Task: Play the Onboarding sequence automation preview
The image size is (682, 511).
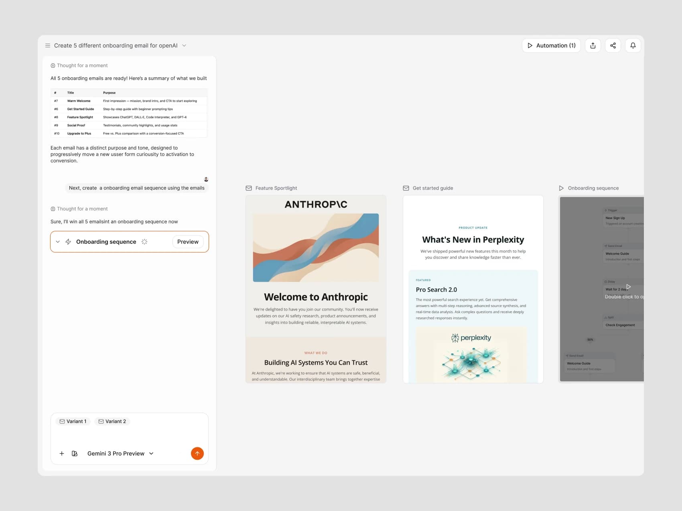Action: click(628, 287)
